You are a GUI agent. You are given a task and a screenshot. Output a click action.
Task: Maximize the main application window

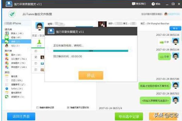173,4
